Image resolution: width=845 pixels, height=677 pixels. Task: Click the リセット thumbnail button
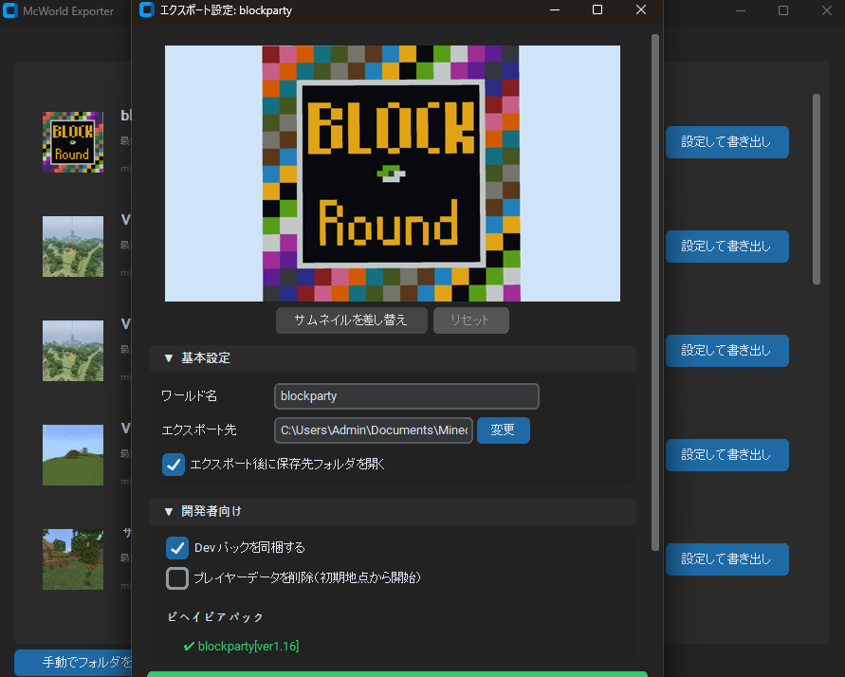(470, 320)
